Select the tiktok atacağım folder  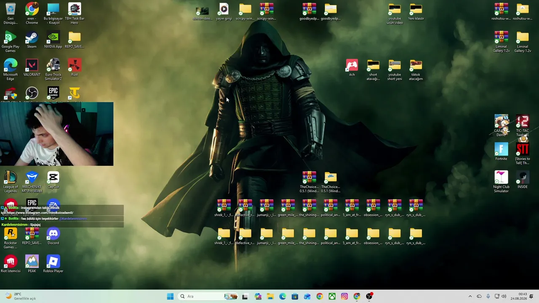tap(416, 69)
